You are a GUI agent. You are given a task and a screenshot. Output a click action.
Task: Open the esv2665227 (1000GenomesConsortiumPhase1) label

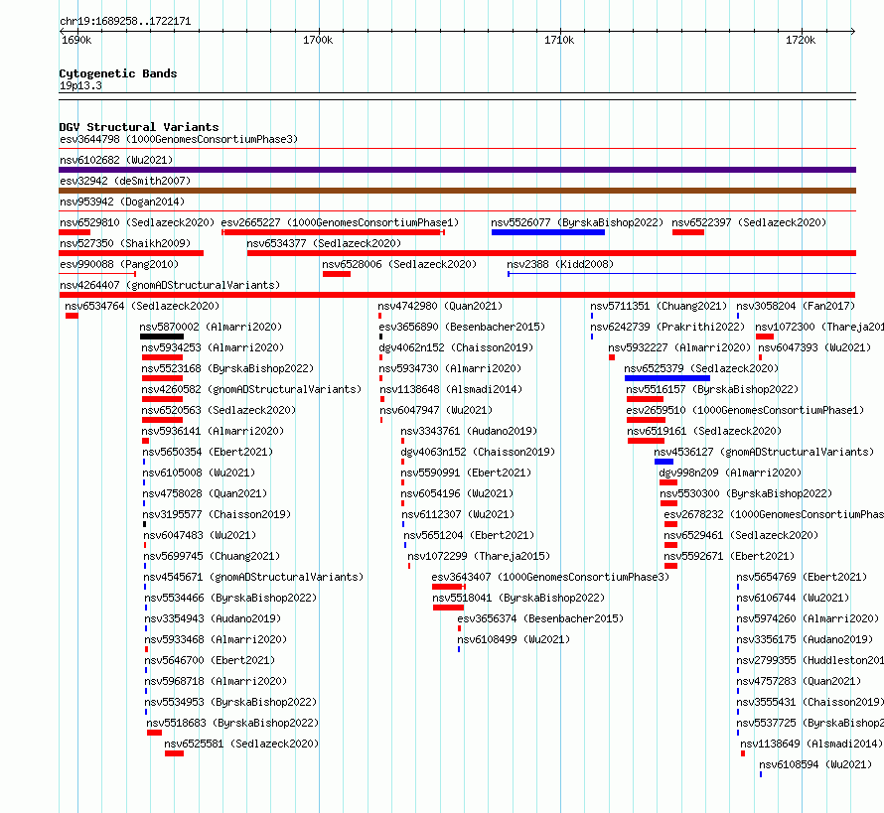coord(340,222)
